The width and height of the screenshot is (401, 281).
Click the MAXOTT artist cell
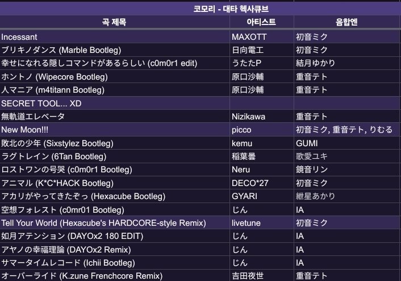[262, 37]
